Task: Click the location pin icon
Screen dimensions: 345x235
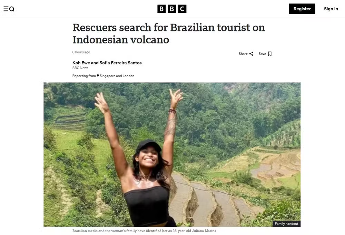Action: [98, 76]
